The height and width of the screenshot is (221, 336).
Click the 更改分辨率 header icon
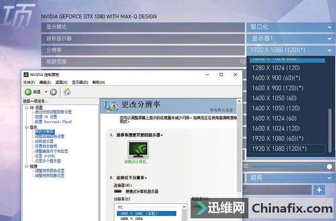click(x=111, y=106)
